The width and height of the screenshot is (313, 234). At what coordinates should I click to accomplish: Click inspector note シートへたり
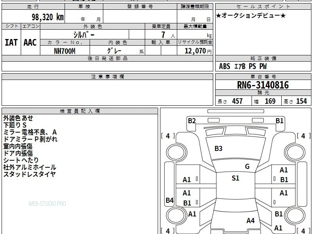click(x=21, y=160)
